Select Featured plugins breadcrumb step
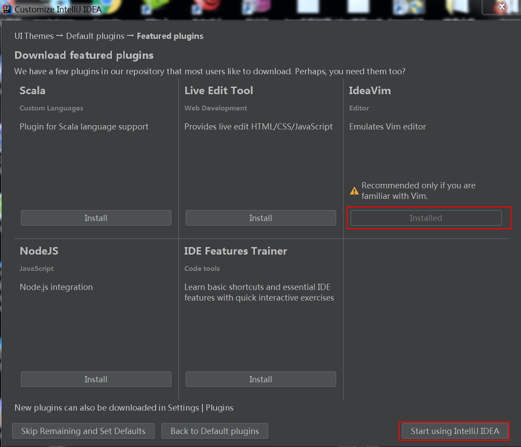This screenshot has width=521, height=447. [170, 36]
